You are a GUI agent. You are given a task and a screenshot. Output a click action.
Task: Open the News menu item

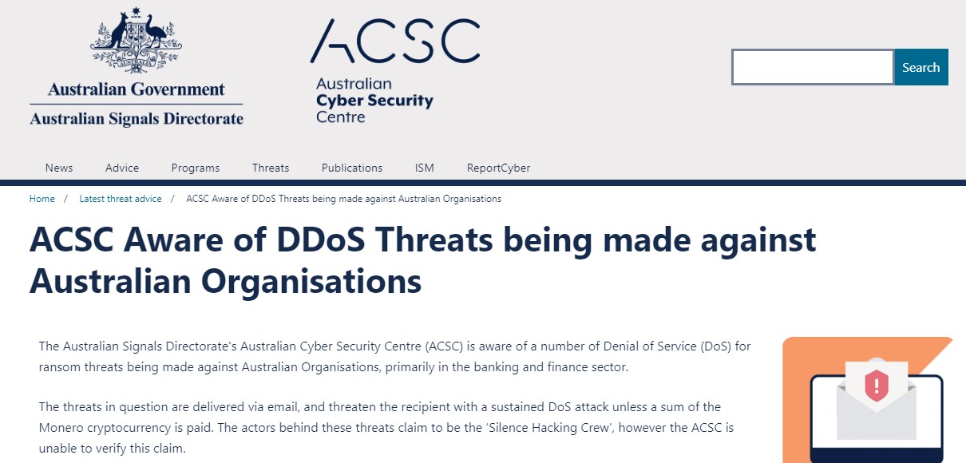coord(59,168)
